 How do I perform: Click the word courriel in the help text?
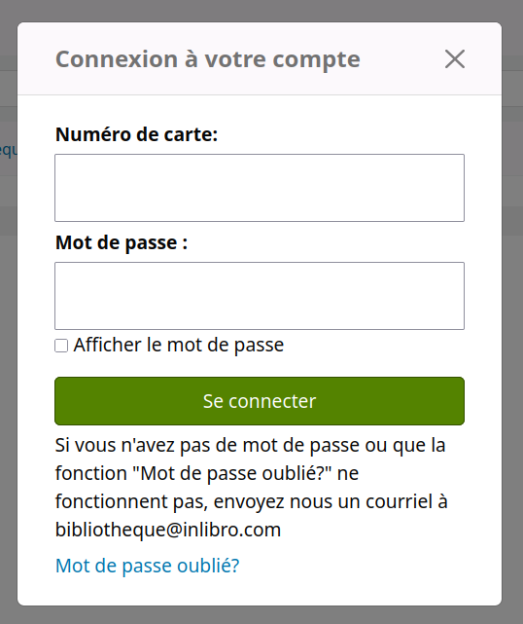(x=399, y=501)
